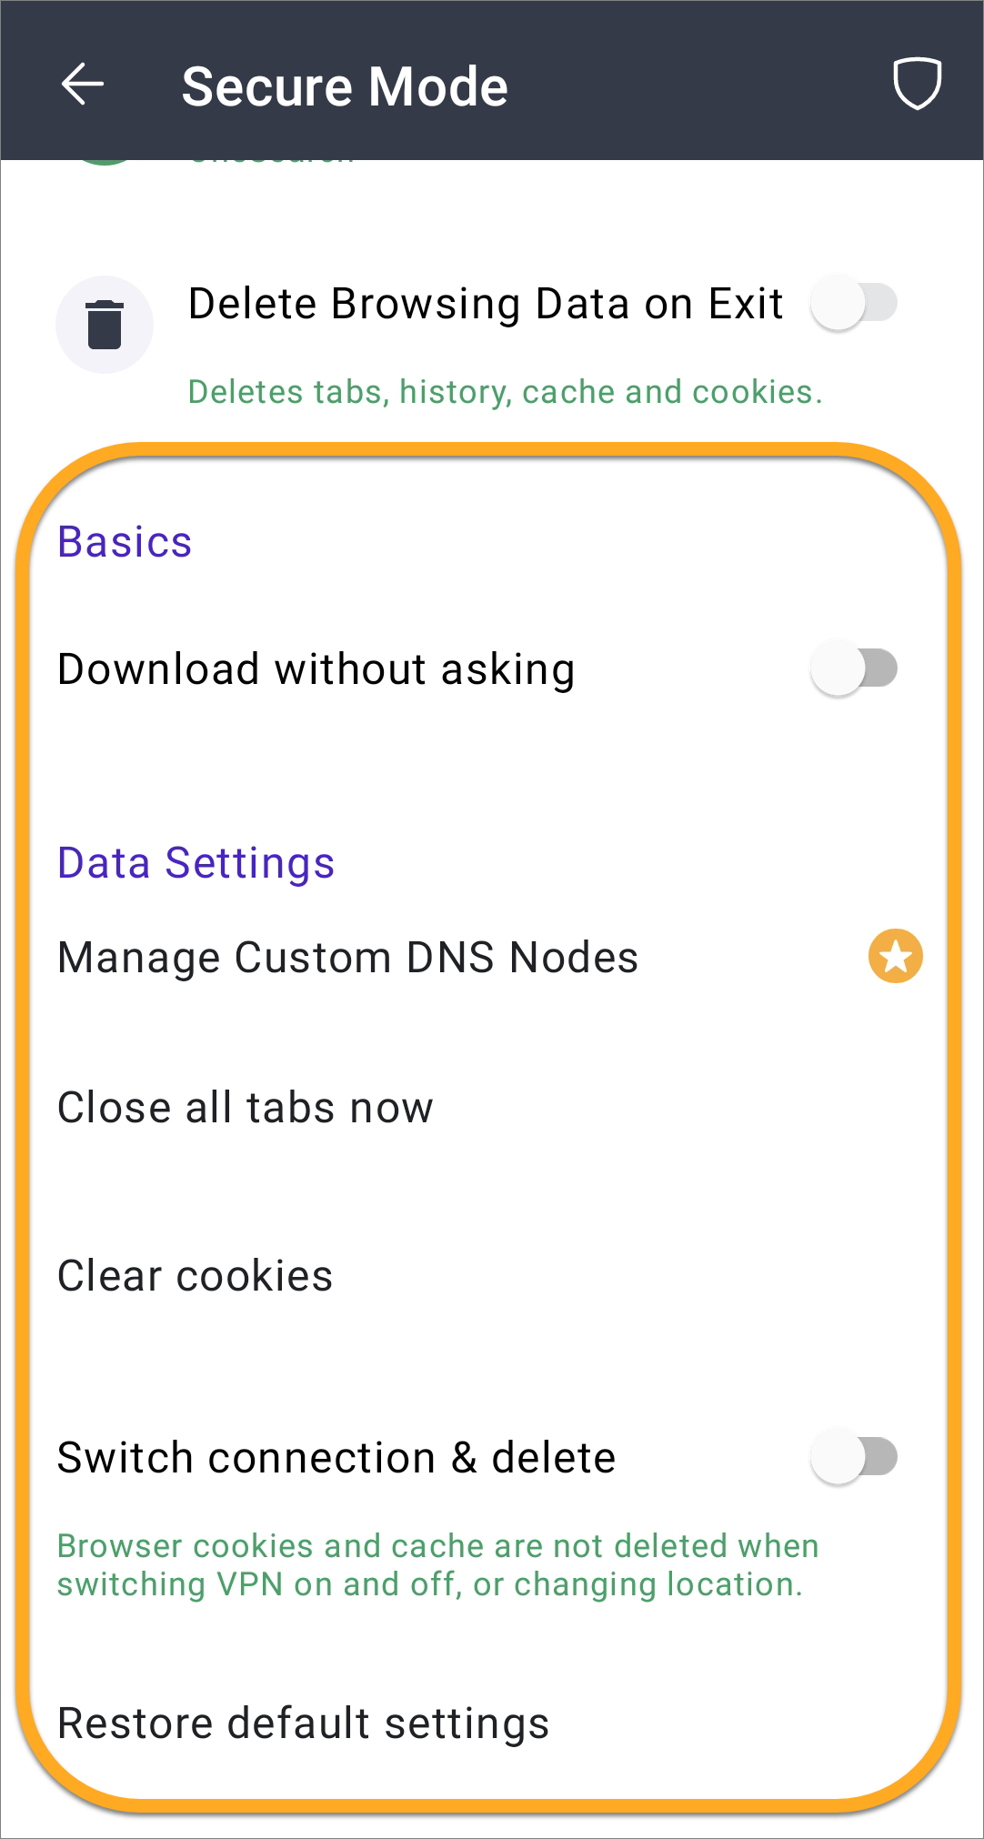
Task: Select Close all tabs now
Action: pos(491,1108)
